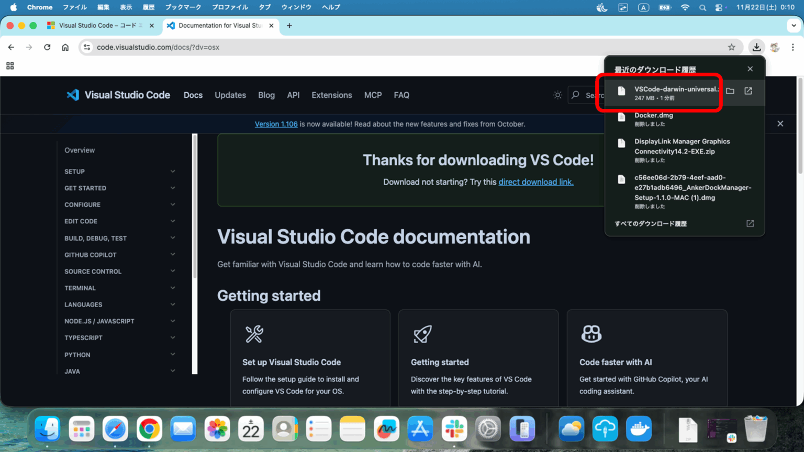The image size is (804, 452).
Task: Click the rocket icon on Getting started card
Action: 422,335
